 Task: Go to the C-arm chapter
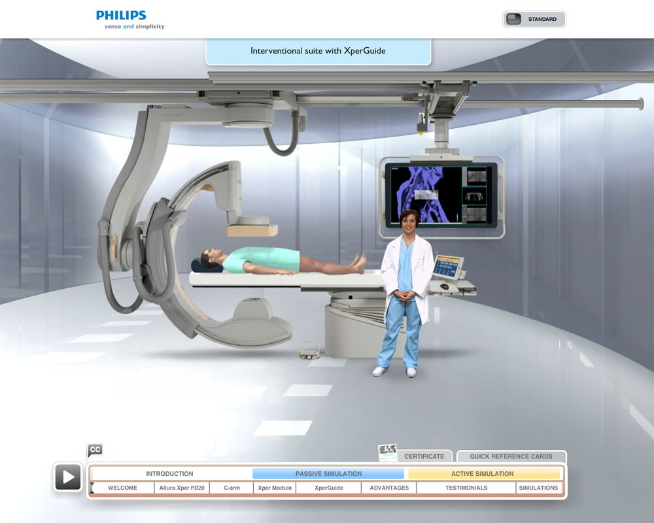click(232, 488)
